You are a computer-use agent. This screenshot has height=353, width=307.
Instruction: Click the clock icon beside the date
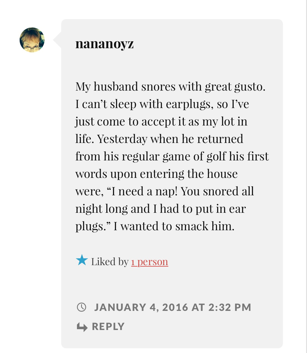coord(81,307)
